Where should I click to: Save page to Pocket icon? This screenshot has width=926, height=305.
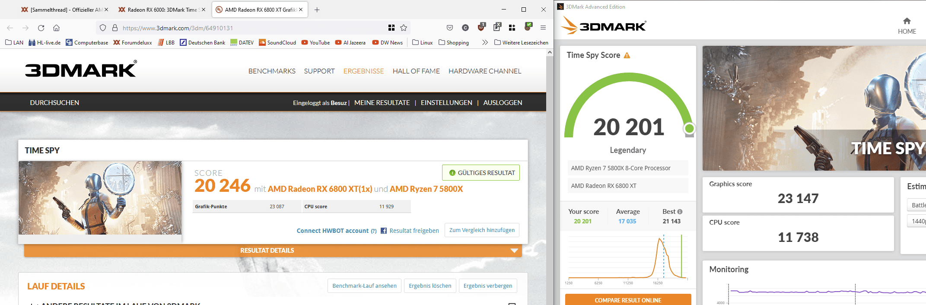450,28
